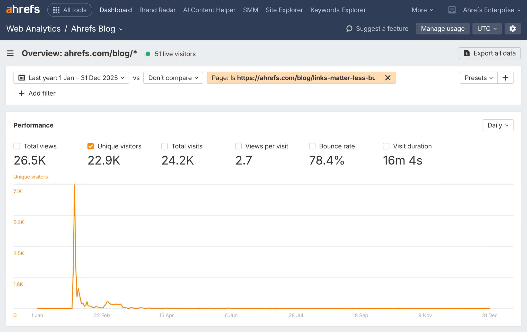The width and height of the screenshot is (527, 332).
Task: Switch to Site Explorer
Action: click(x=284, y=10)
